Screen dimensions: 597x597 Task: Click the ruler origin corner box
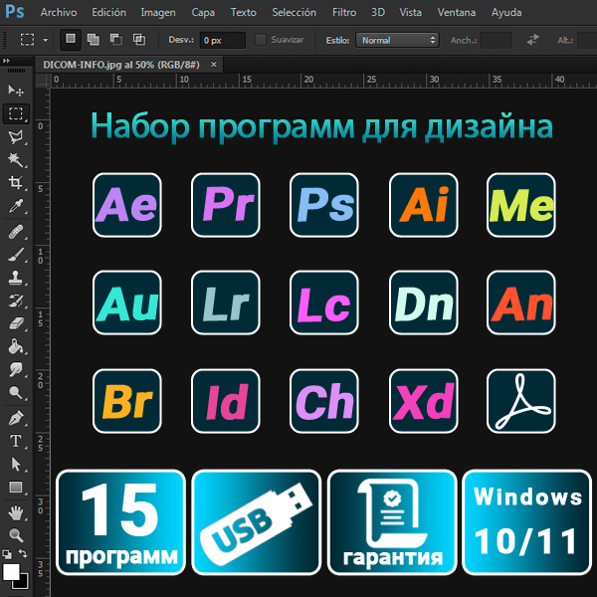tap(43, 81)
